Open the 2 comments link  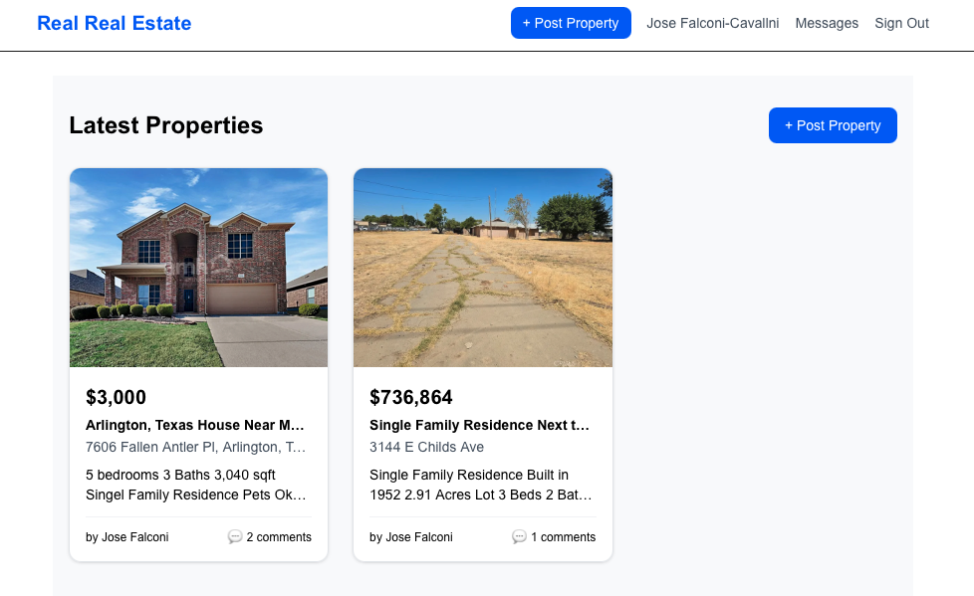[x=279, y=537]
